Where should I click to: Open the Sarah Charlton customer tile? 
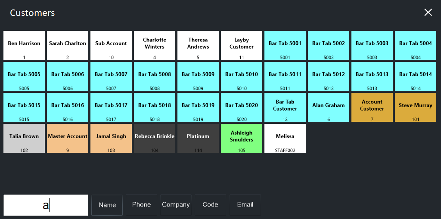click(68, 45)
